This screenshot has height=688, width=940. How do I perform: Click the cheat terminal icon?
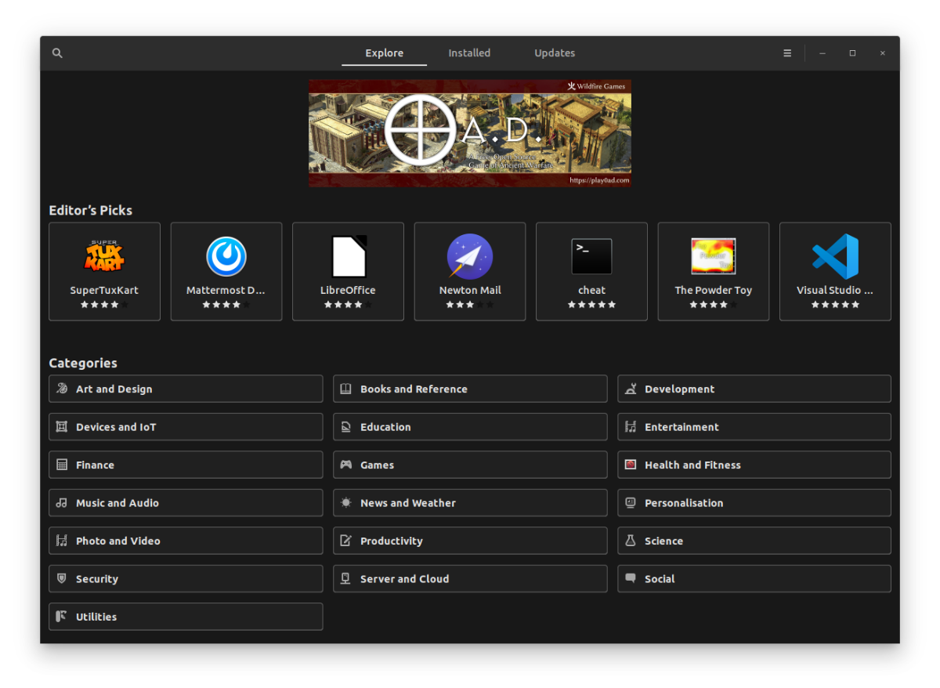click(591, 256)
